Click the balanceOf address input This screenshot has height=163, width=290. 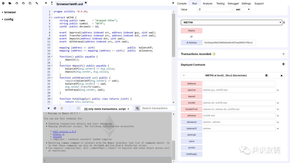coord(239,129)
